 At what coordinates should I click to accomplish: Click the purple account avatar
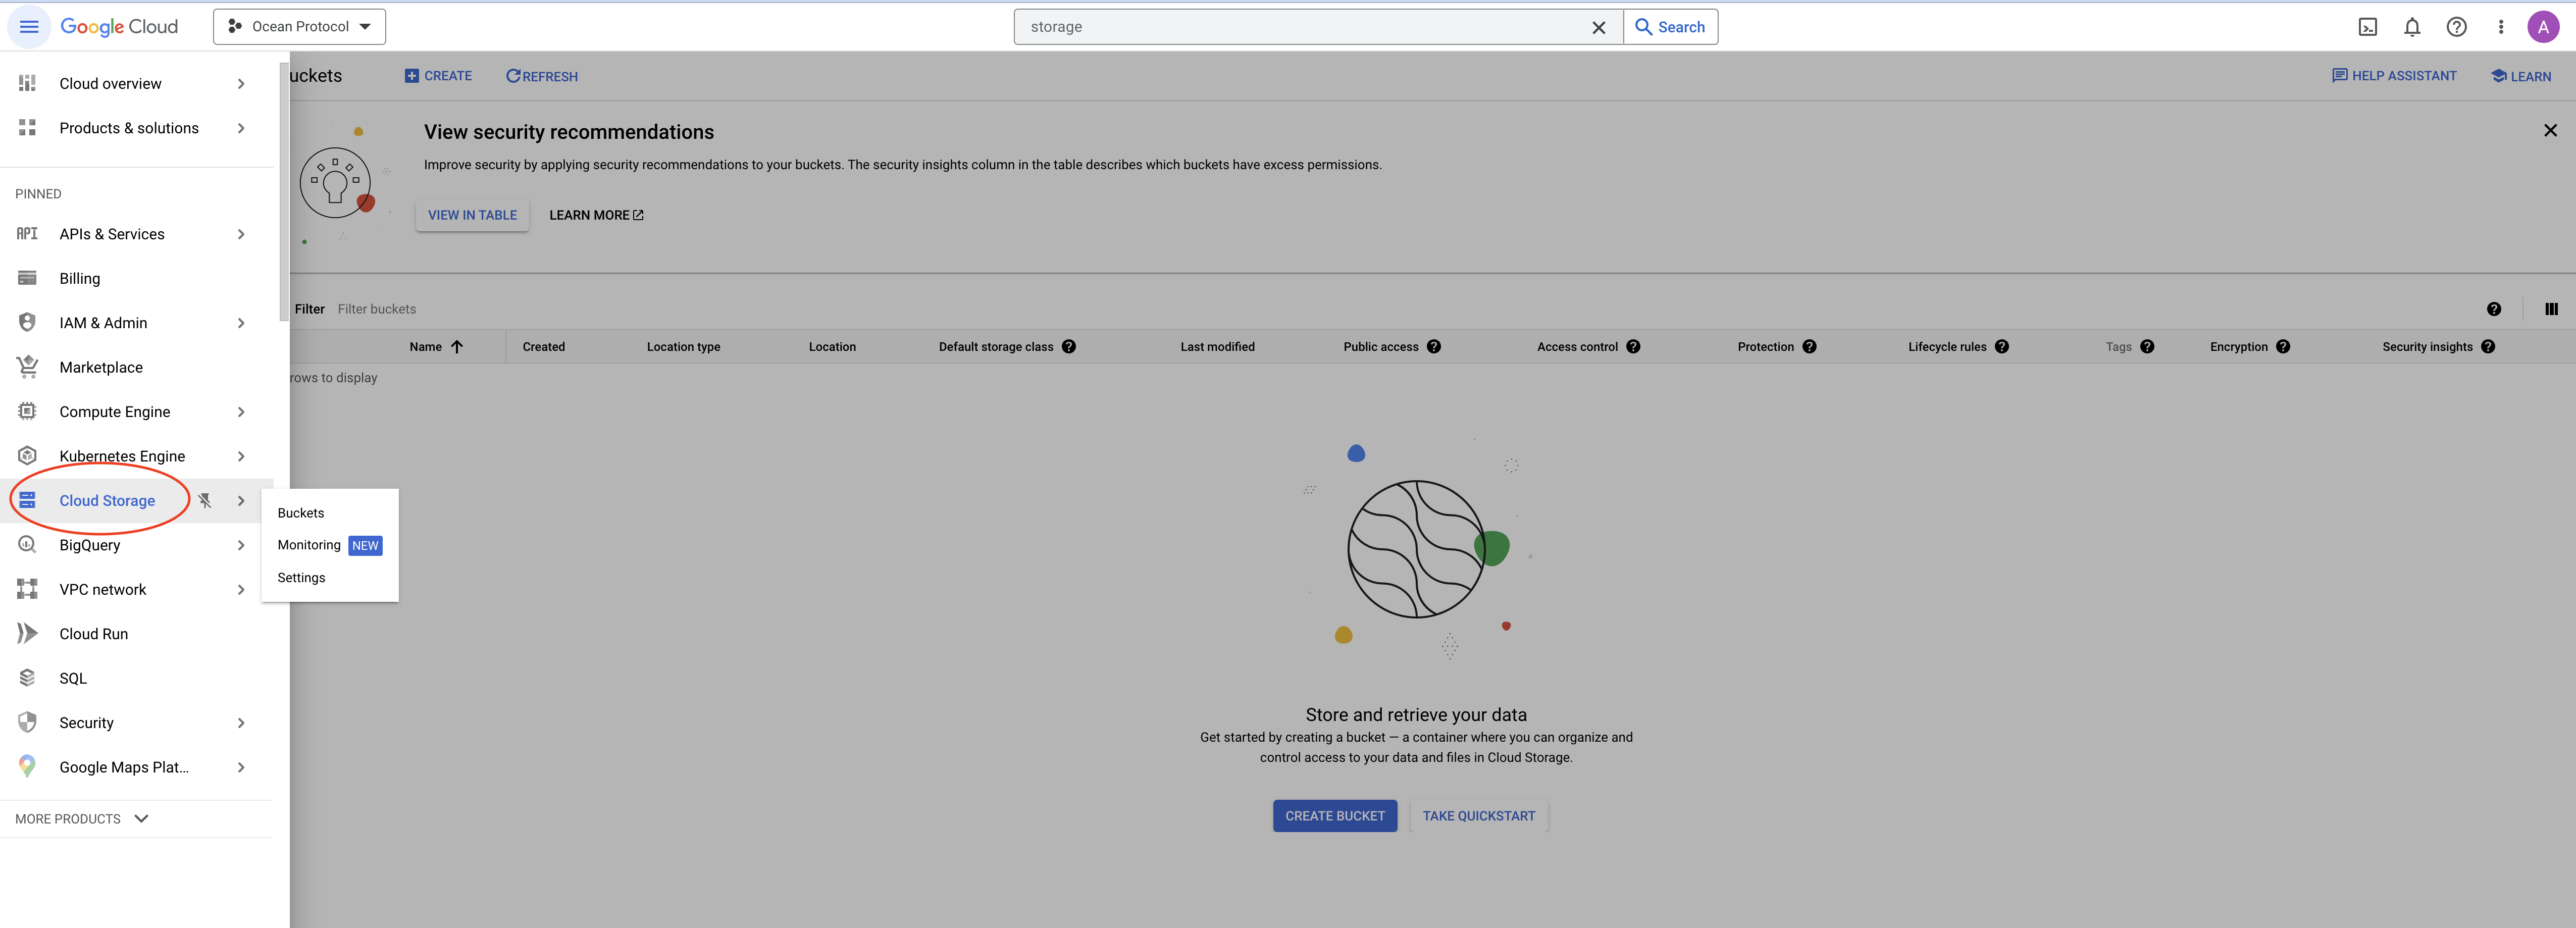point(2542,27)
